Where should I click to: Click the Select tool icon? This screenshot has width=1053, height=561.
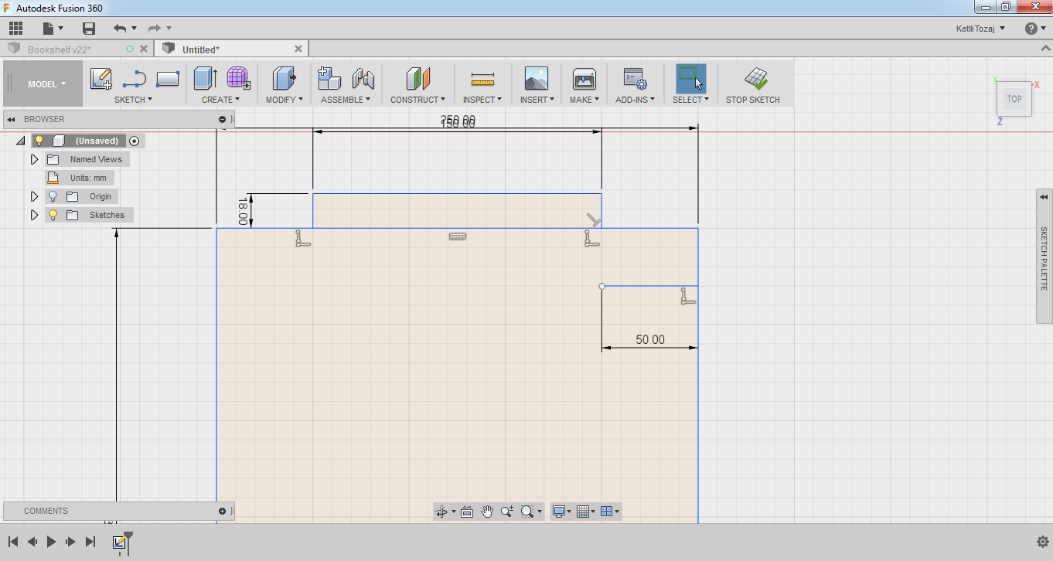(x=690, y=78)
